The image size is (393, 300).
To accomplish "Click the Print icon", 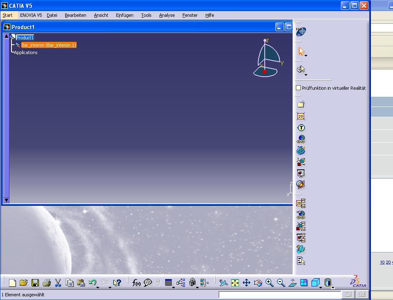I will pyautogui.click(x=47, y=283).
